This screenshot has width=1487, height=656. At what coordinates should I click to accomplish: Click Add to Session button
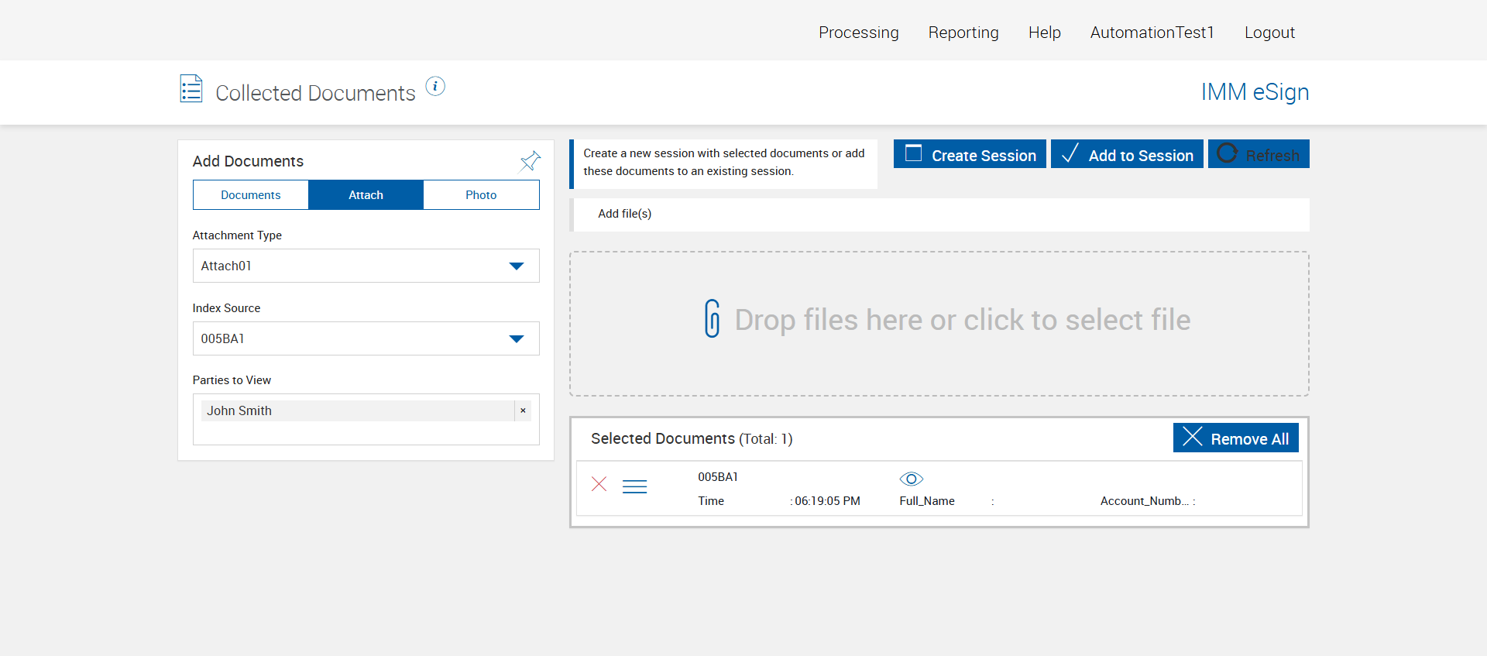(1127, 154)
